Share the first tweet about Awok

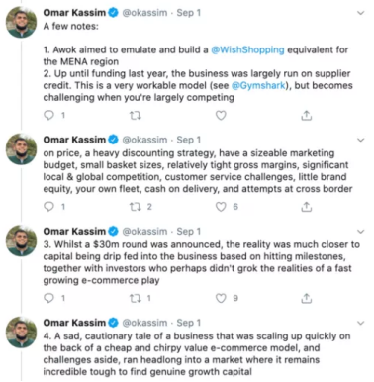pyautogui.click(x=307, y=115)
